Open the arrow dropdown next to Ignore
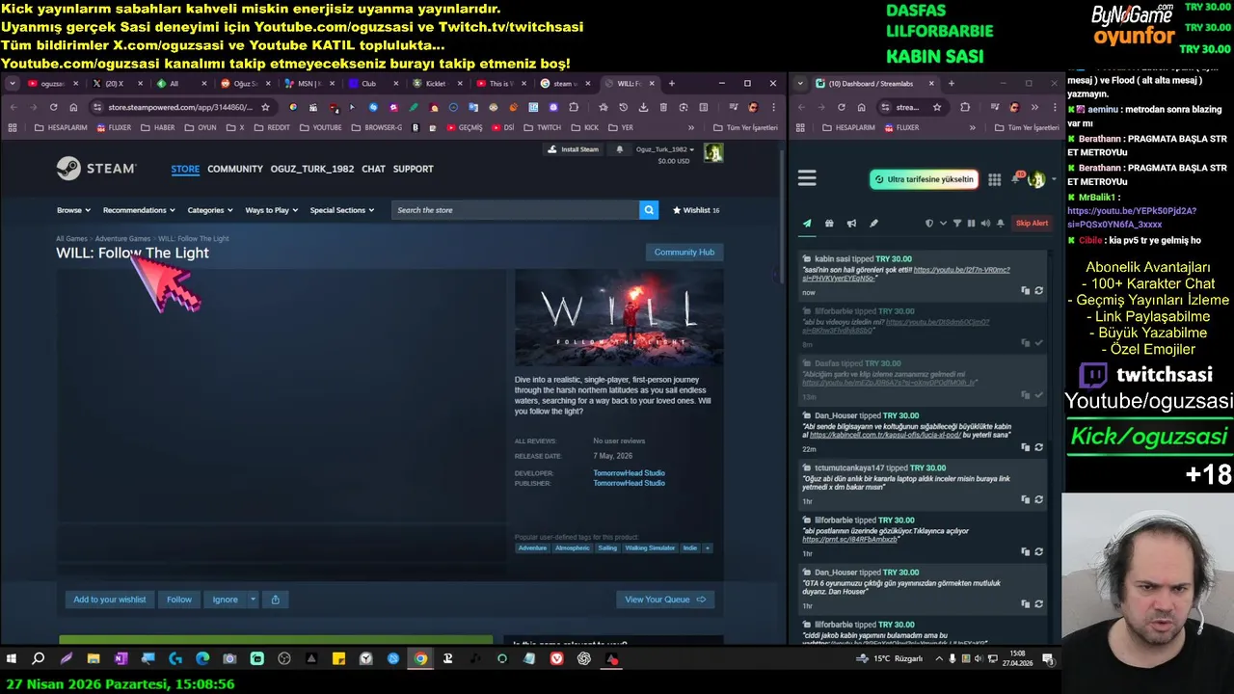This screenshot has width=1234, height=694. [x=253, y=600]
